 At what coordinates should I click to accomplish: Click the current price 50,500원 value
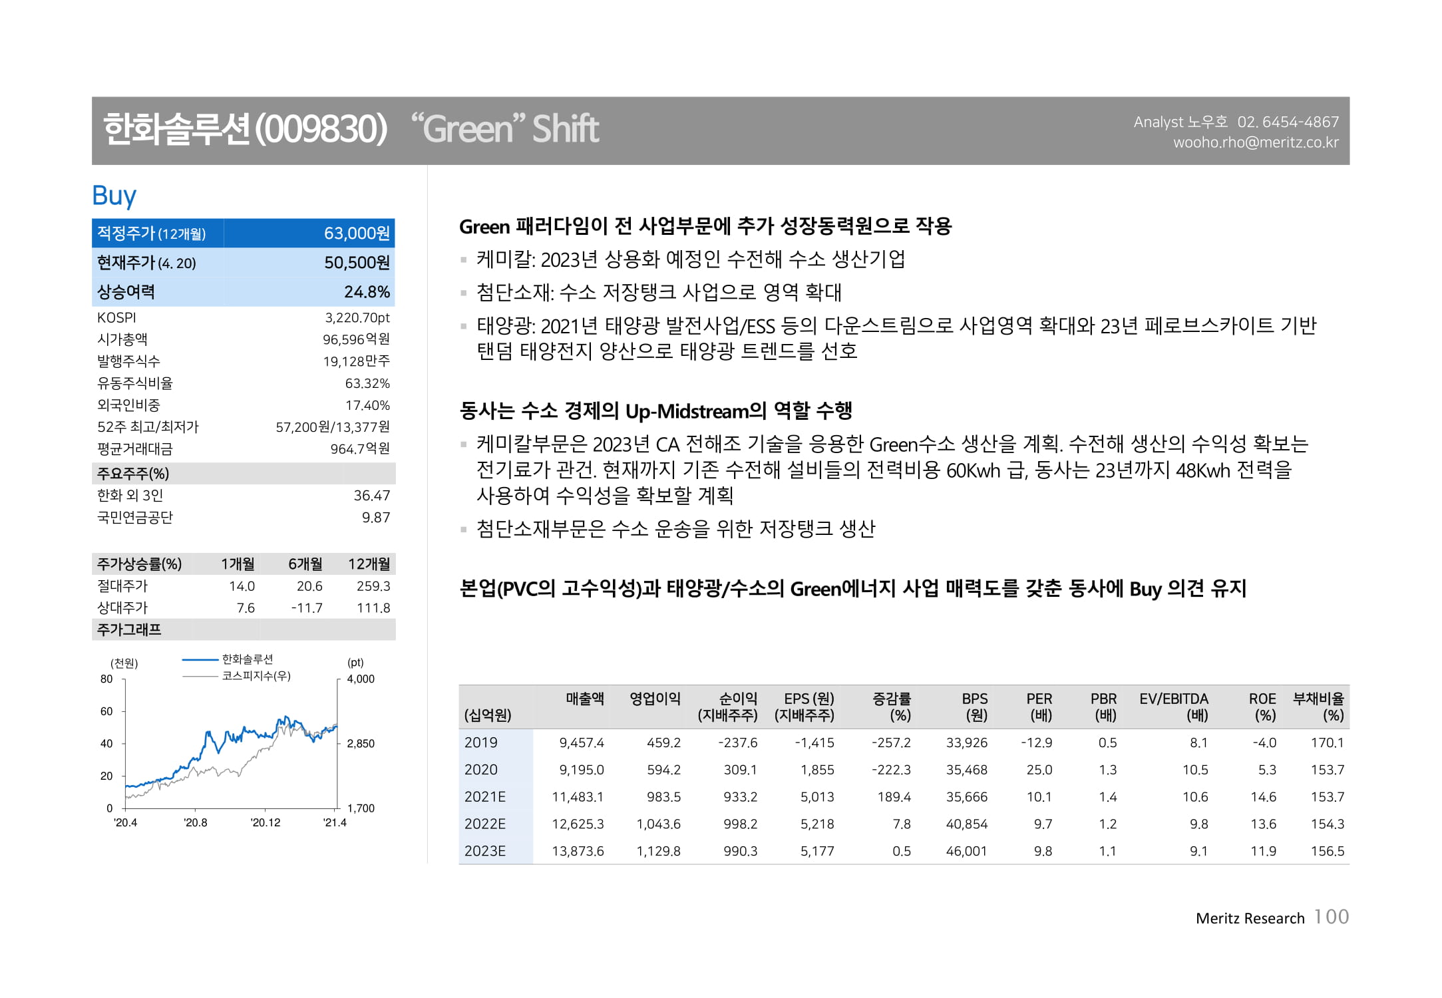(356, 263)
